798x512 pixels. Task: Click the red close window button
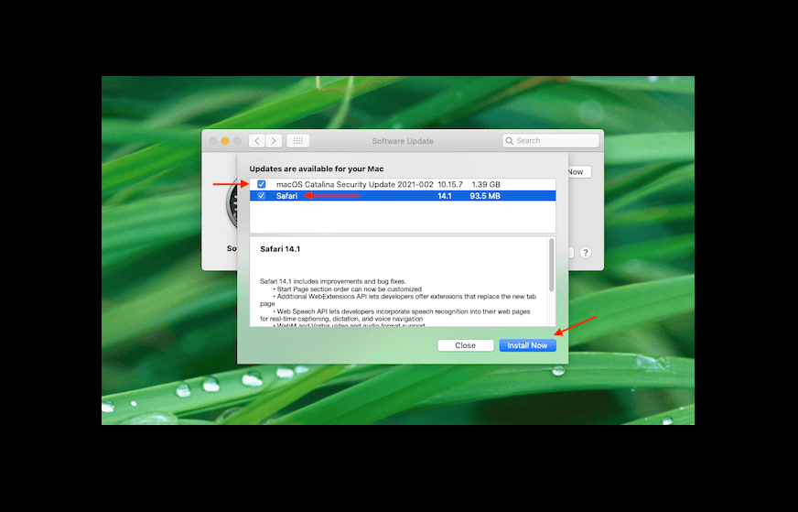click(x=213, y=141)
